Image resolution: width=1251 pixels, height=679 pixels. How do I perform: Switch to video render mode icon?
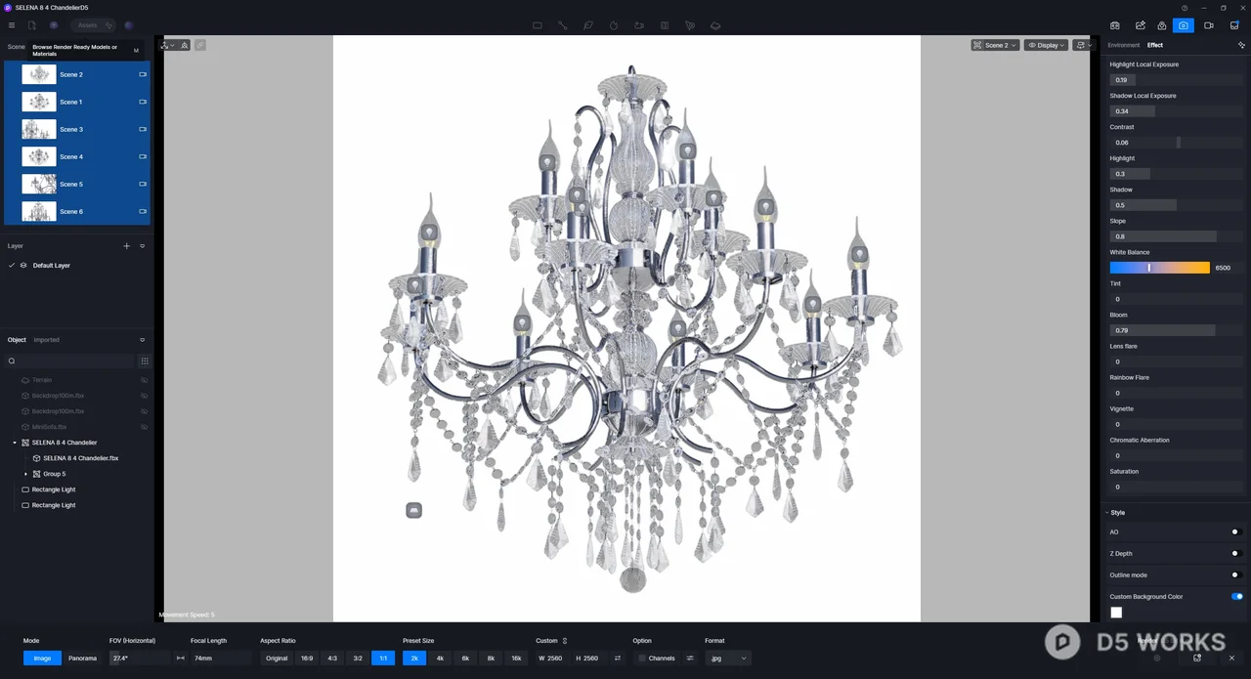point(1209,25)
